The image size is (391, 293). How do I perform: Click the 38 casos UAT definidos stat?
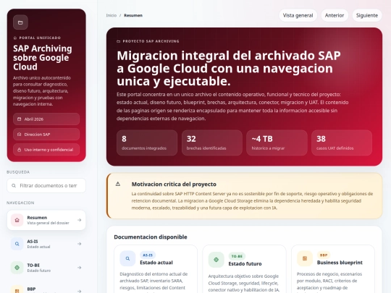point(342,143)
